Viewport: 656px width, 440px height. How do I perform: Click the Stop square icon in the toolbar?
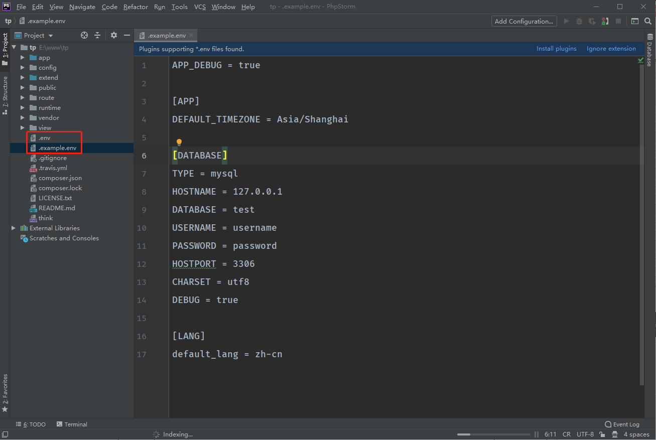618,21
